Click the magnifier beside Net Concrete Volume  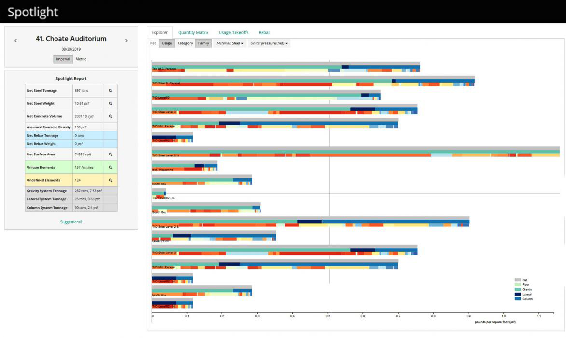110,116
